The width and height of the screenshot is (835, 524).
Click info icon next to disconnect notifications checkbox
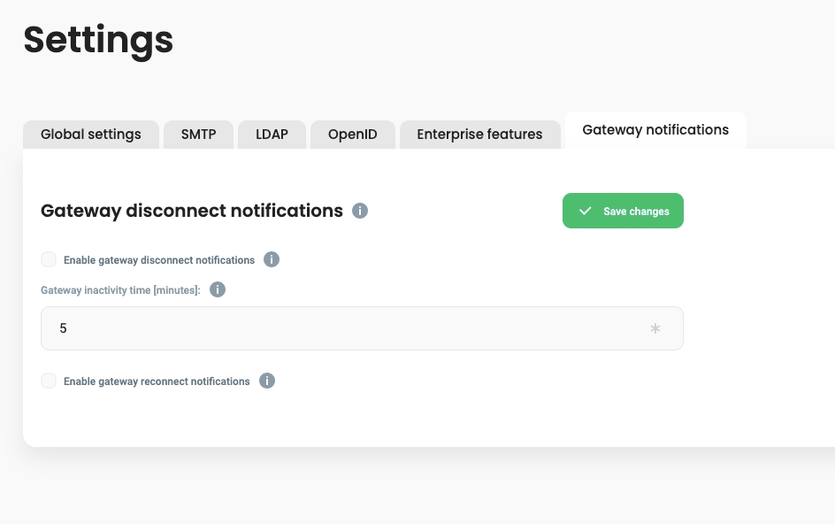coord(272,259)
